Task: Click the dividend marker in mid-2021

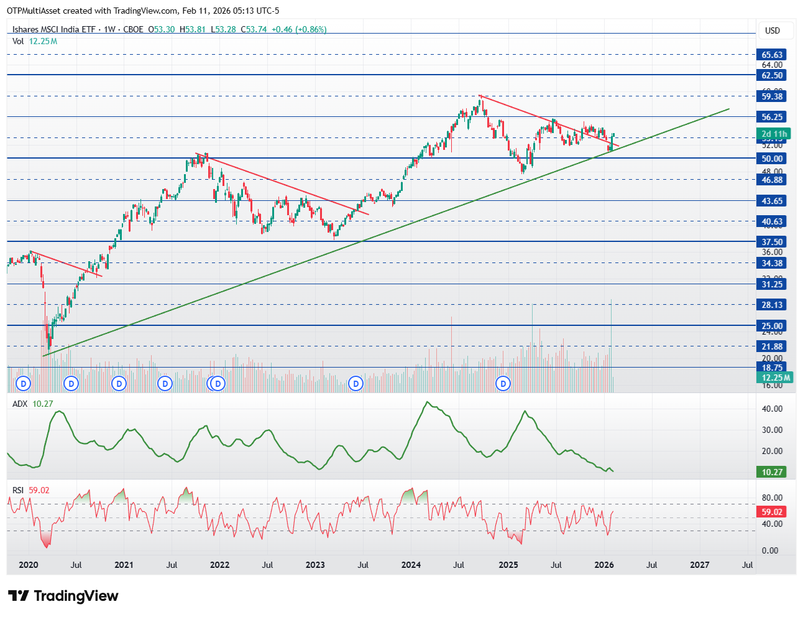Action: click(165, 384)
